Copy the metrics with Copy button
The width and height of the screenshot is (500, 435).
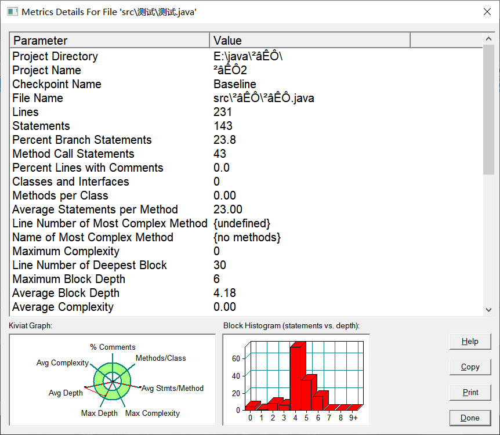(x=470, y=367)
